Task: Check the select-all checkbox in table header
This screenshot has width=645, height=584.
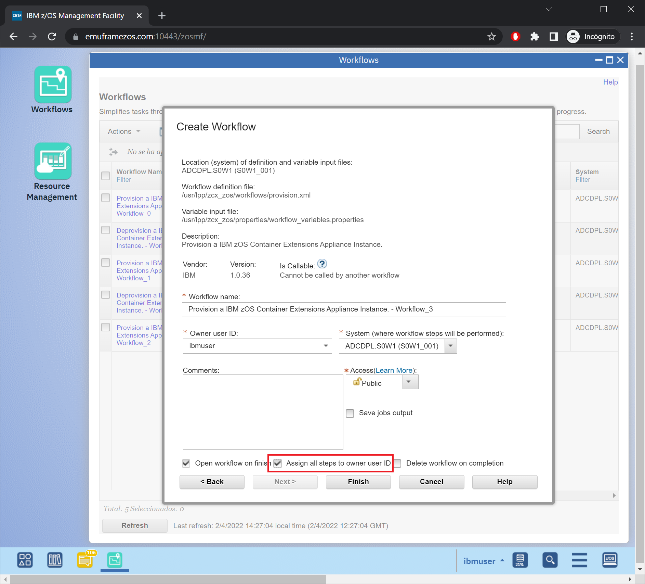Action: [106, 176]
